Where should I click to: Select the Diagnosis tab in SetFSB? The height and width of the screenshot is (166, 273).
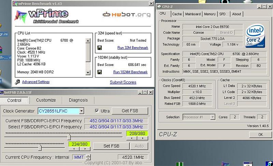point(78,100)
